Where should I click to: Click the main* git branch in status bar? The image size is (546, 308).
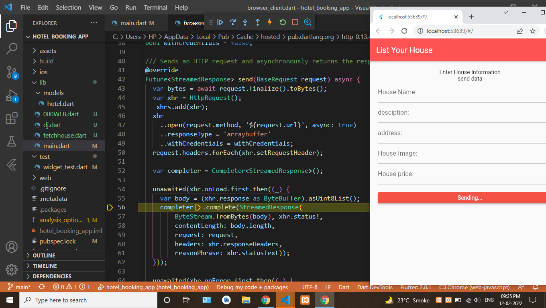(19, 287)
